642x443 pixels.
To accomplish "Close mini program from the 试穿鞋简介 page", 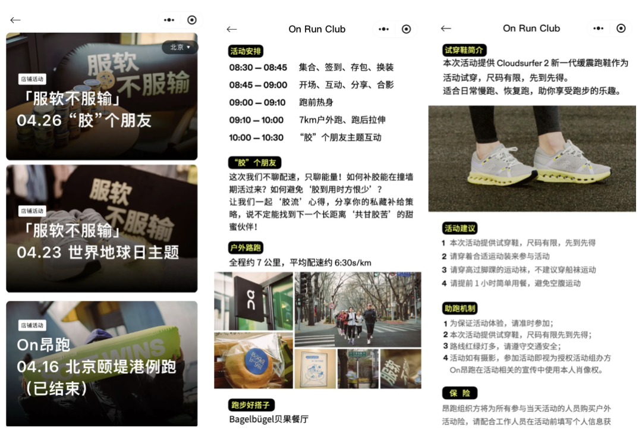I will (621, 28).
